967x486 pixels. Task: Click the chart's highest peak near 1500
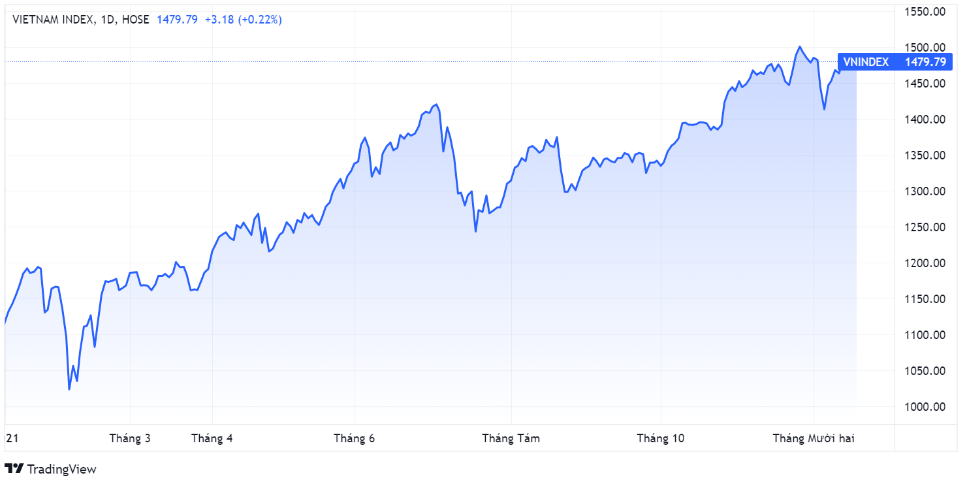[799, 47]
